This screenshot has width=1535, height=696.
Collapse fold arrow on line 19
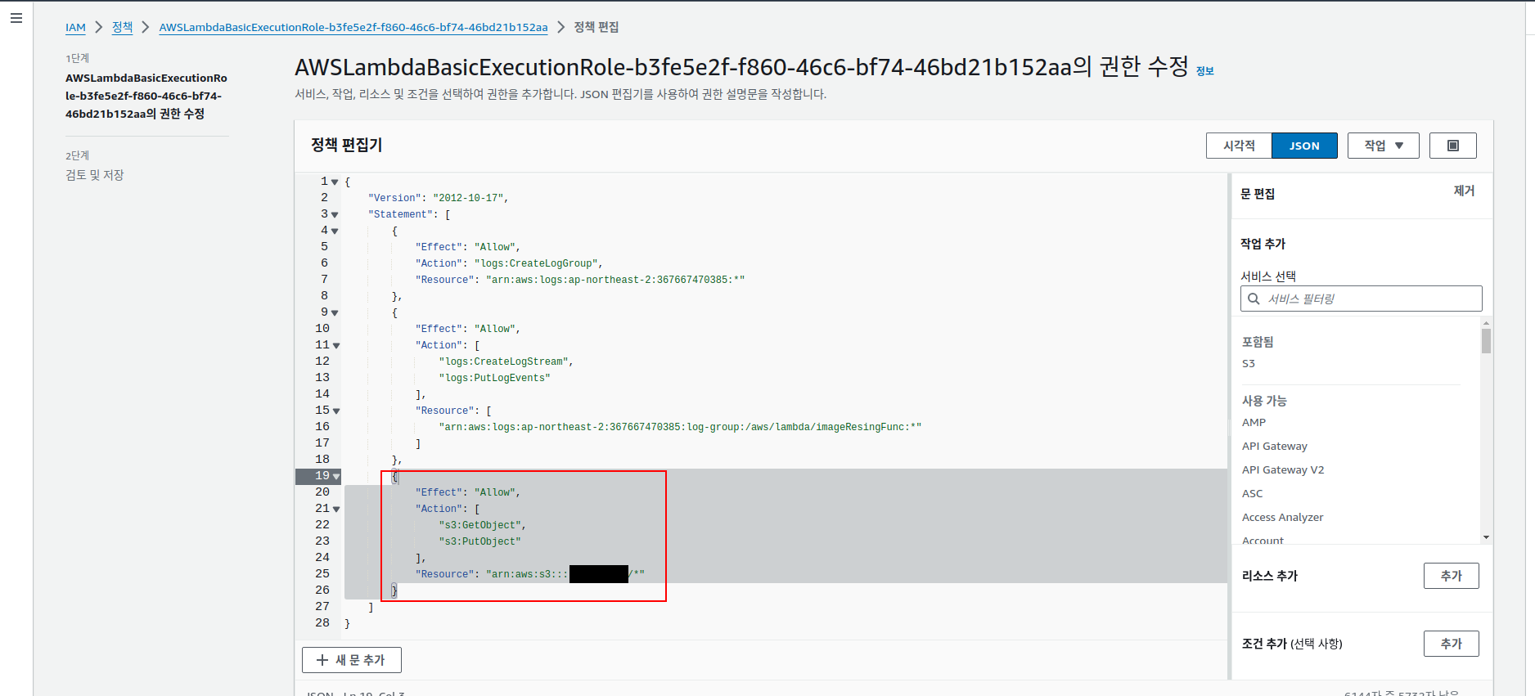(x=336, y=477)
